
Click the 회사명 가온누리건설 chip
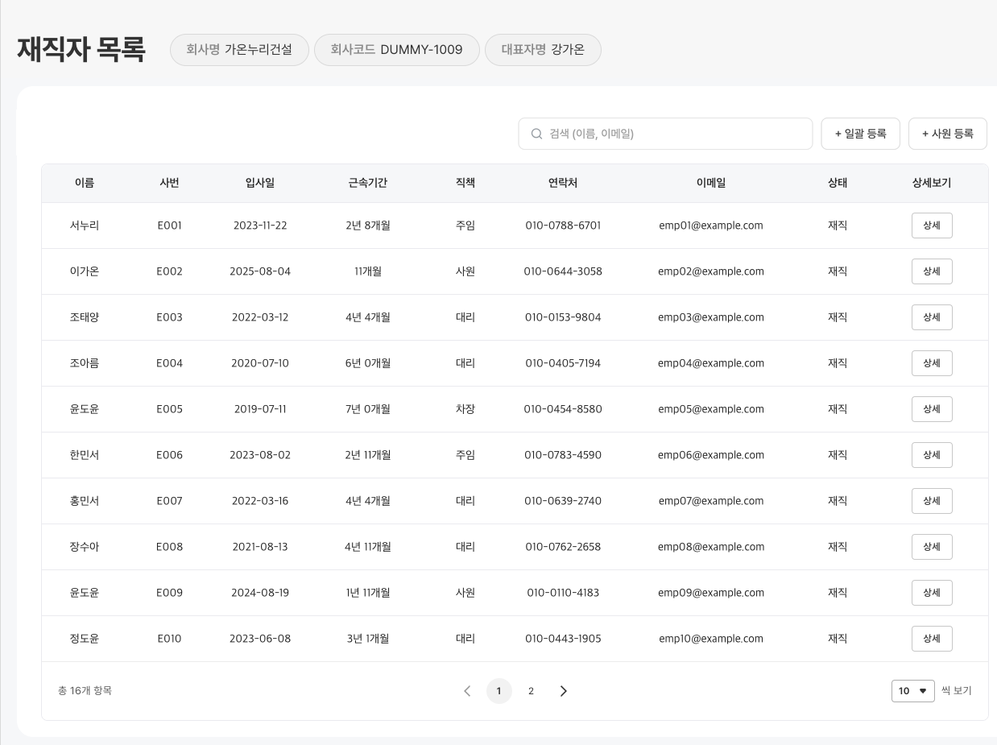239,50
